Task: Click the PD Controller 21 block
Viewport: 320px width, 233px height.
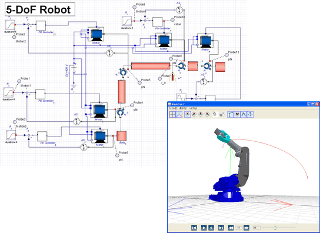Action: (41, 25)
